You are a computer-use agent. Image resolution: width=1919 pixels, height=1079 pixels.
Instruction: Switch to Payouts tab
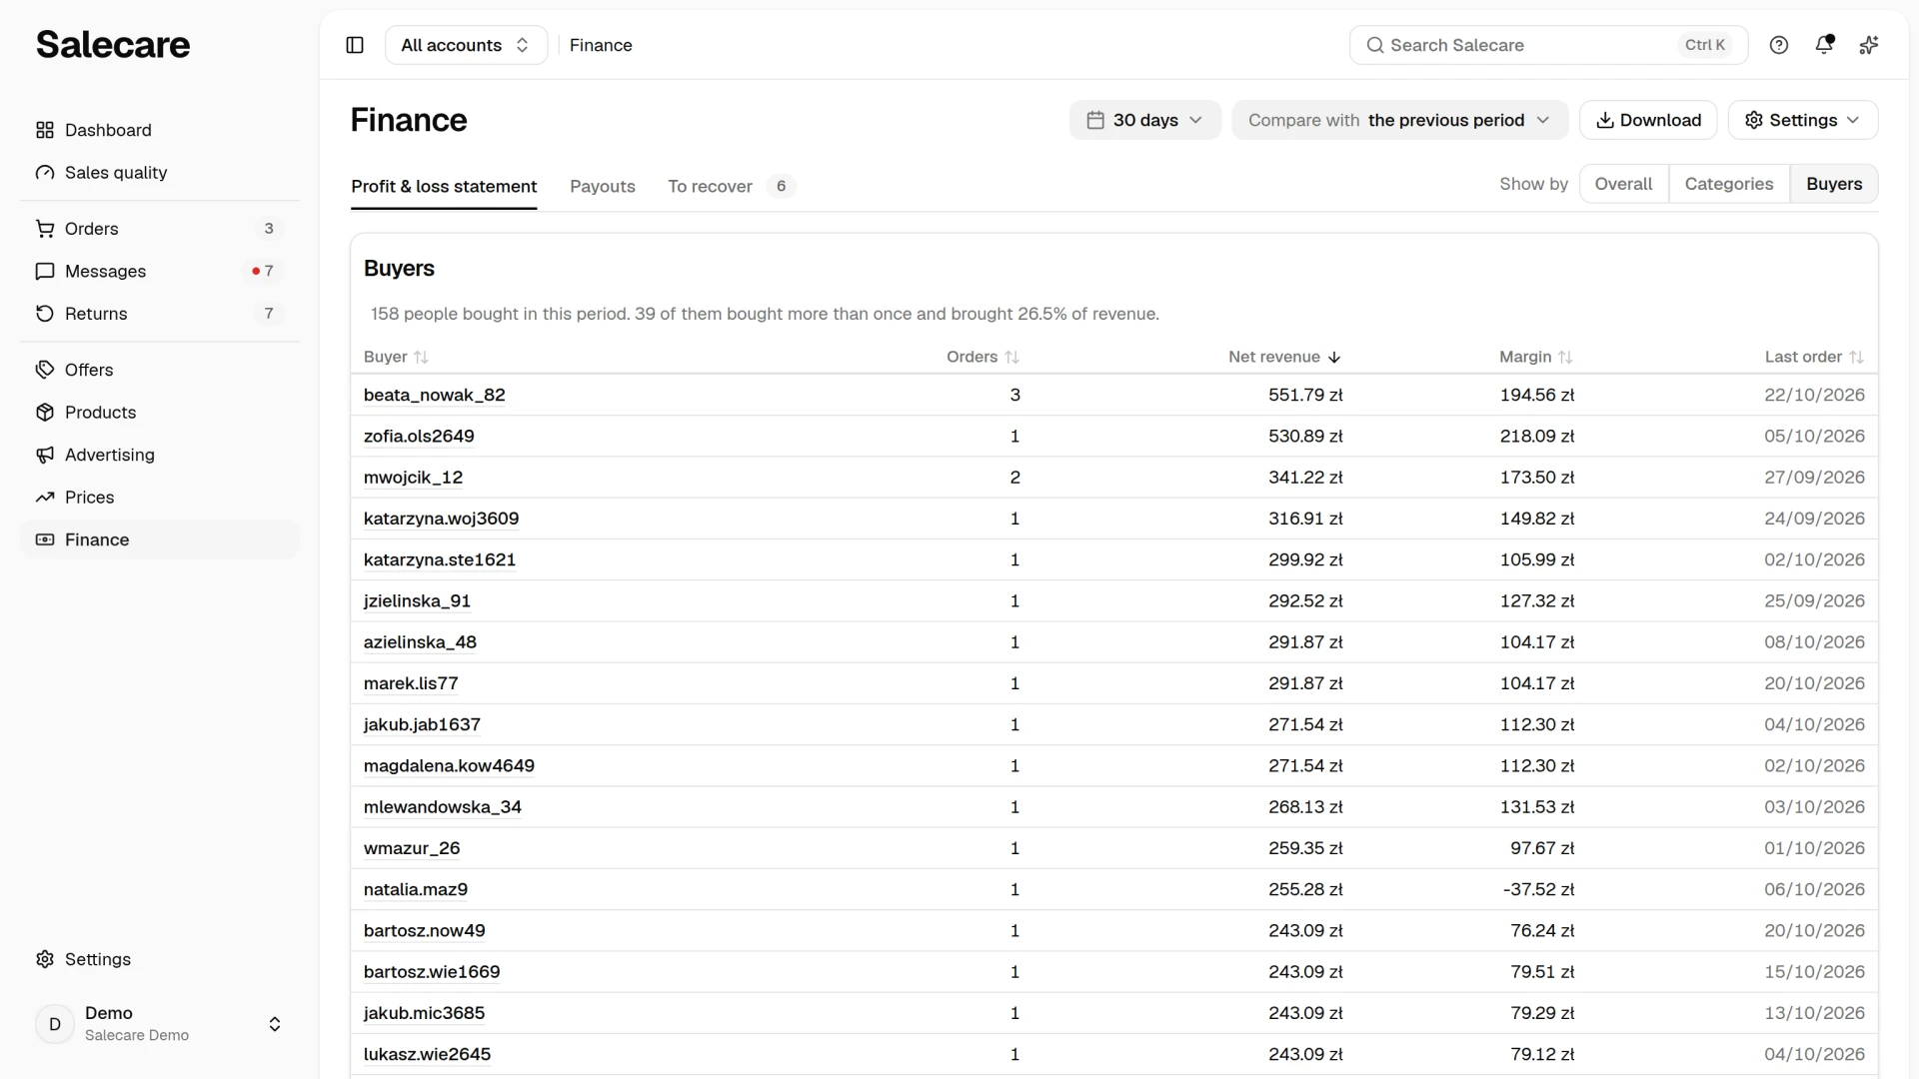click(x=603, y=186)
